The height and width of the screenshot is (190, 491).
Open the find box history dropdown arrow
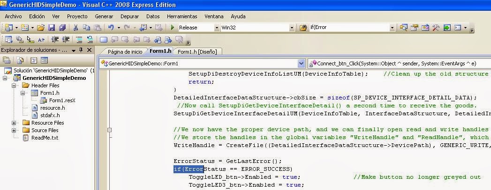(x=392, y=28)
